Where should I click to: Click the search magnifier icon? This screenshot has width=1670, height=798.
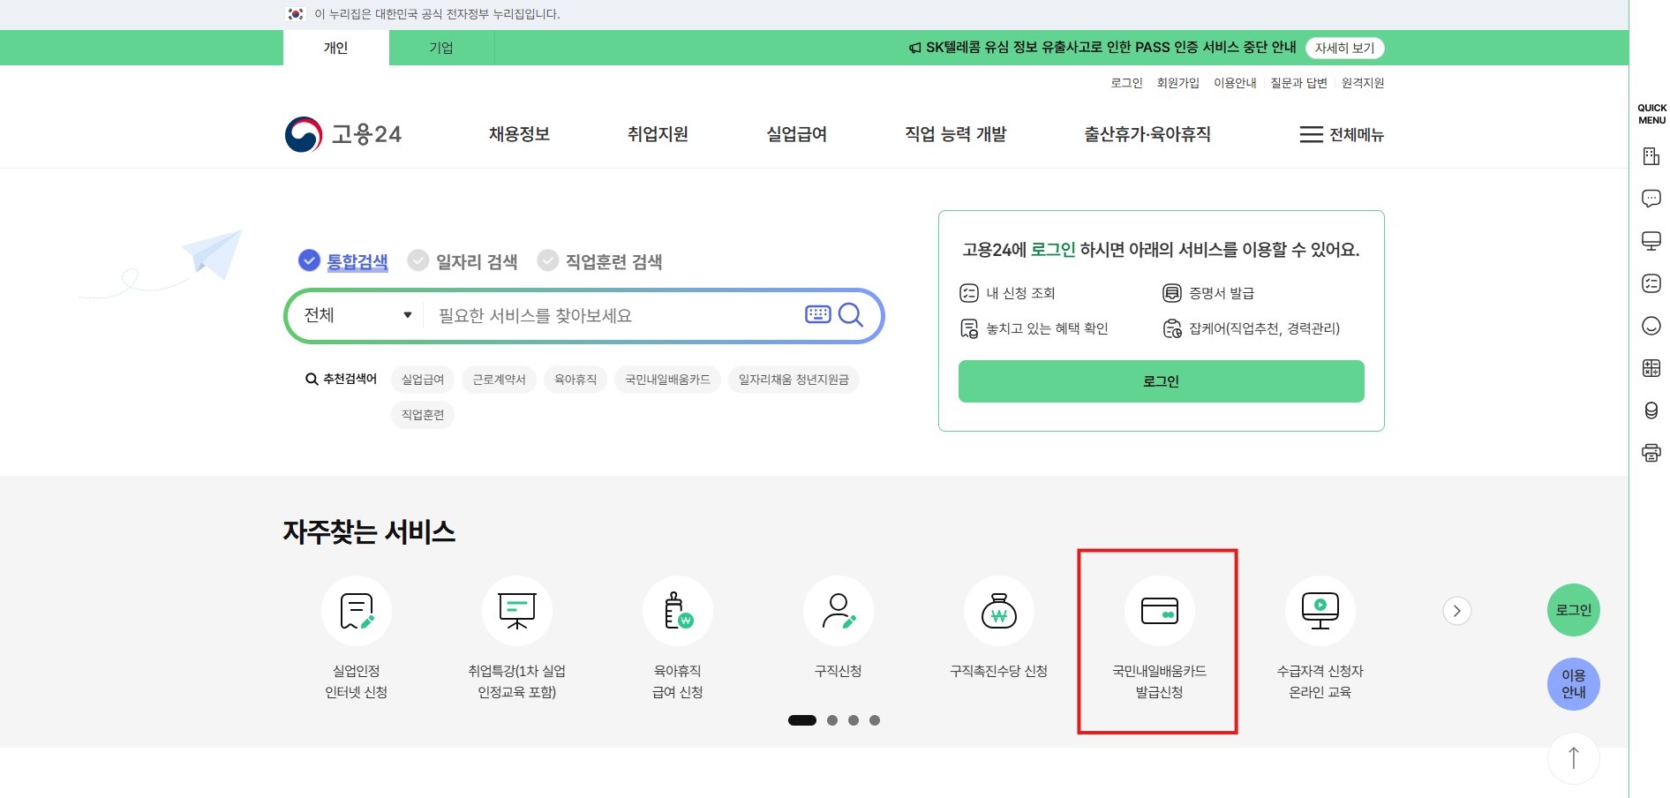pos(850,315)
